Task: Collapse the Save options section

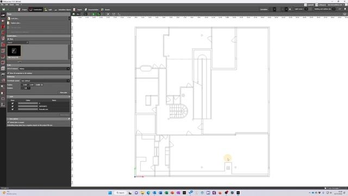Action: [69, 119]
